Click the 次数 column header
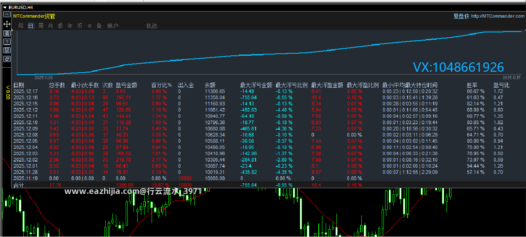 pos(108,85)
